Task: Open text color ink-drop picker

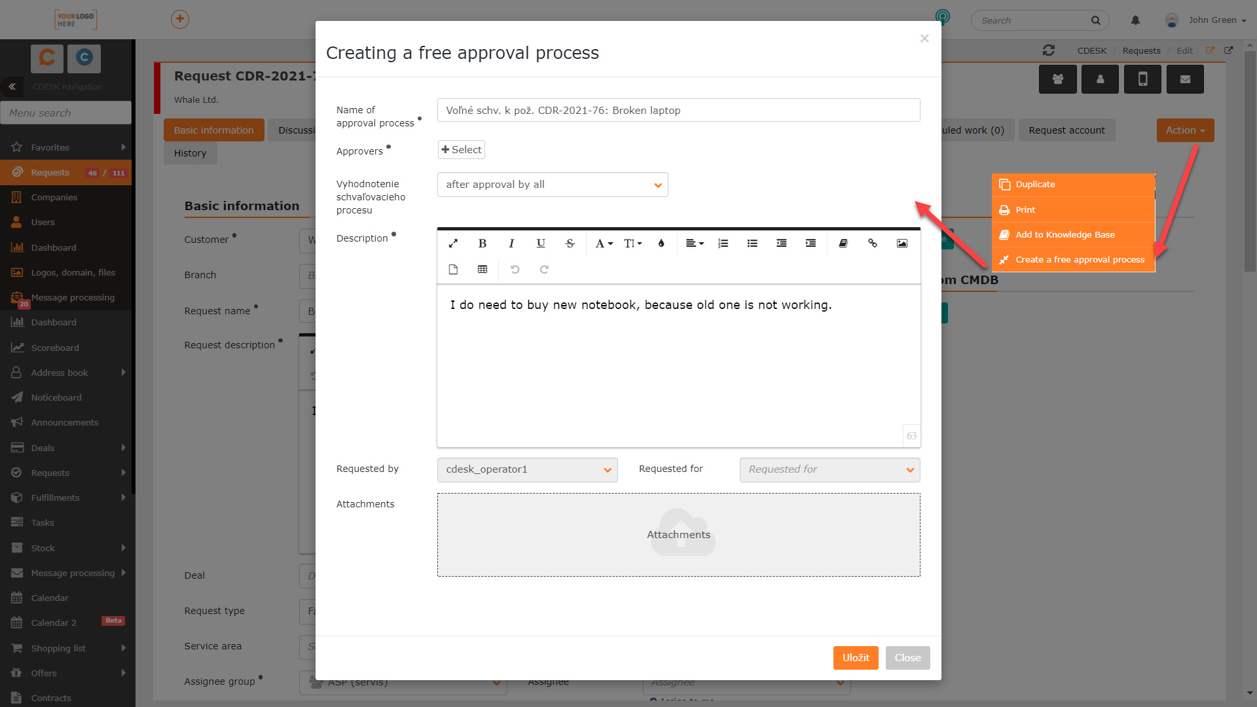Action: pos(661,244)
